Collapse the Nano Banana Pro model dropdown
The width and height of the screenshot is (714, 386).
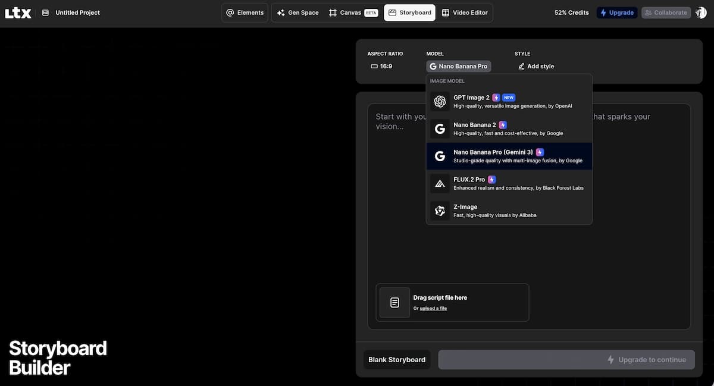pos(459,66)
